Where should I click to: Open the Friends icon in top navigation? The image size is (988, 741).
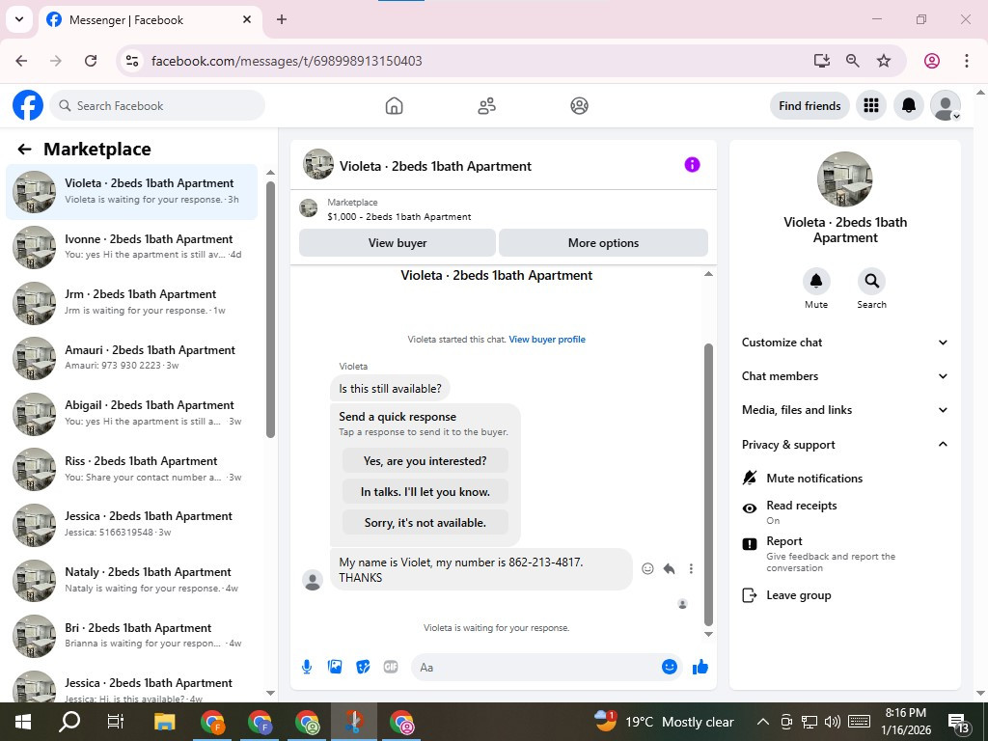coord(486,106)
